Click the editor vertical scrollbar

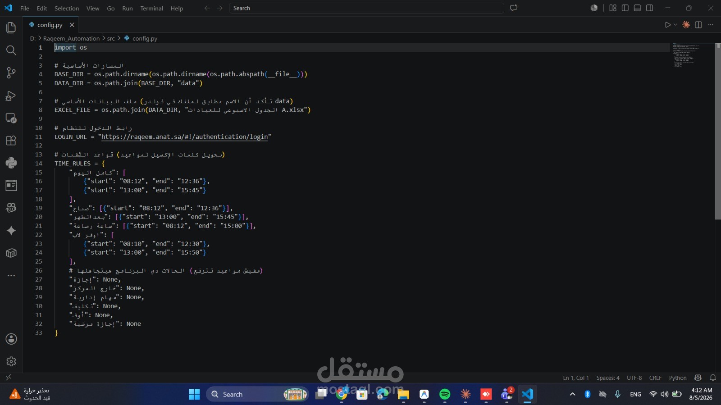click(x=718, y=132)
